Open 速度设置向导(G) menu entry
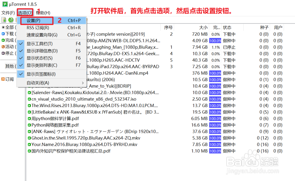This screenshot has width=295, height=181. point(52,35)
